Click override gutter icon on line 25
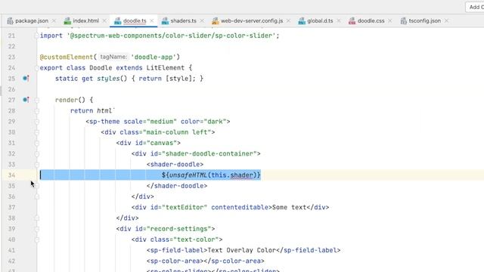484x272 pixels. click(26, 79)
